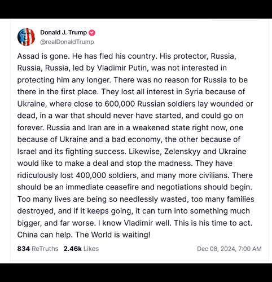Screen dimensions: 272x282
Task: Click the name 'Vladimir Putin' in the post
Action: click(x=122, y=68)
